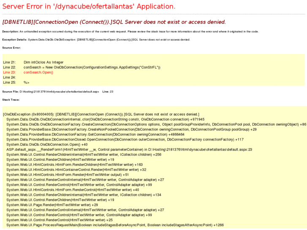Click Line 22 conSearch OleDbConnection code

pyautogui.click(x=82, y=68)
